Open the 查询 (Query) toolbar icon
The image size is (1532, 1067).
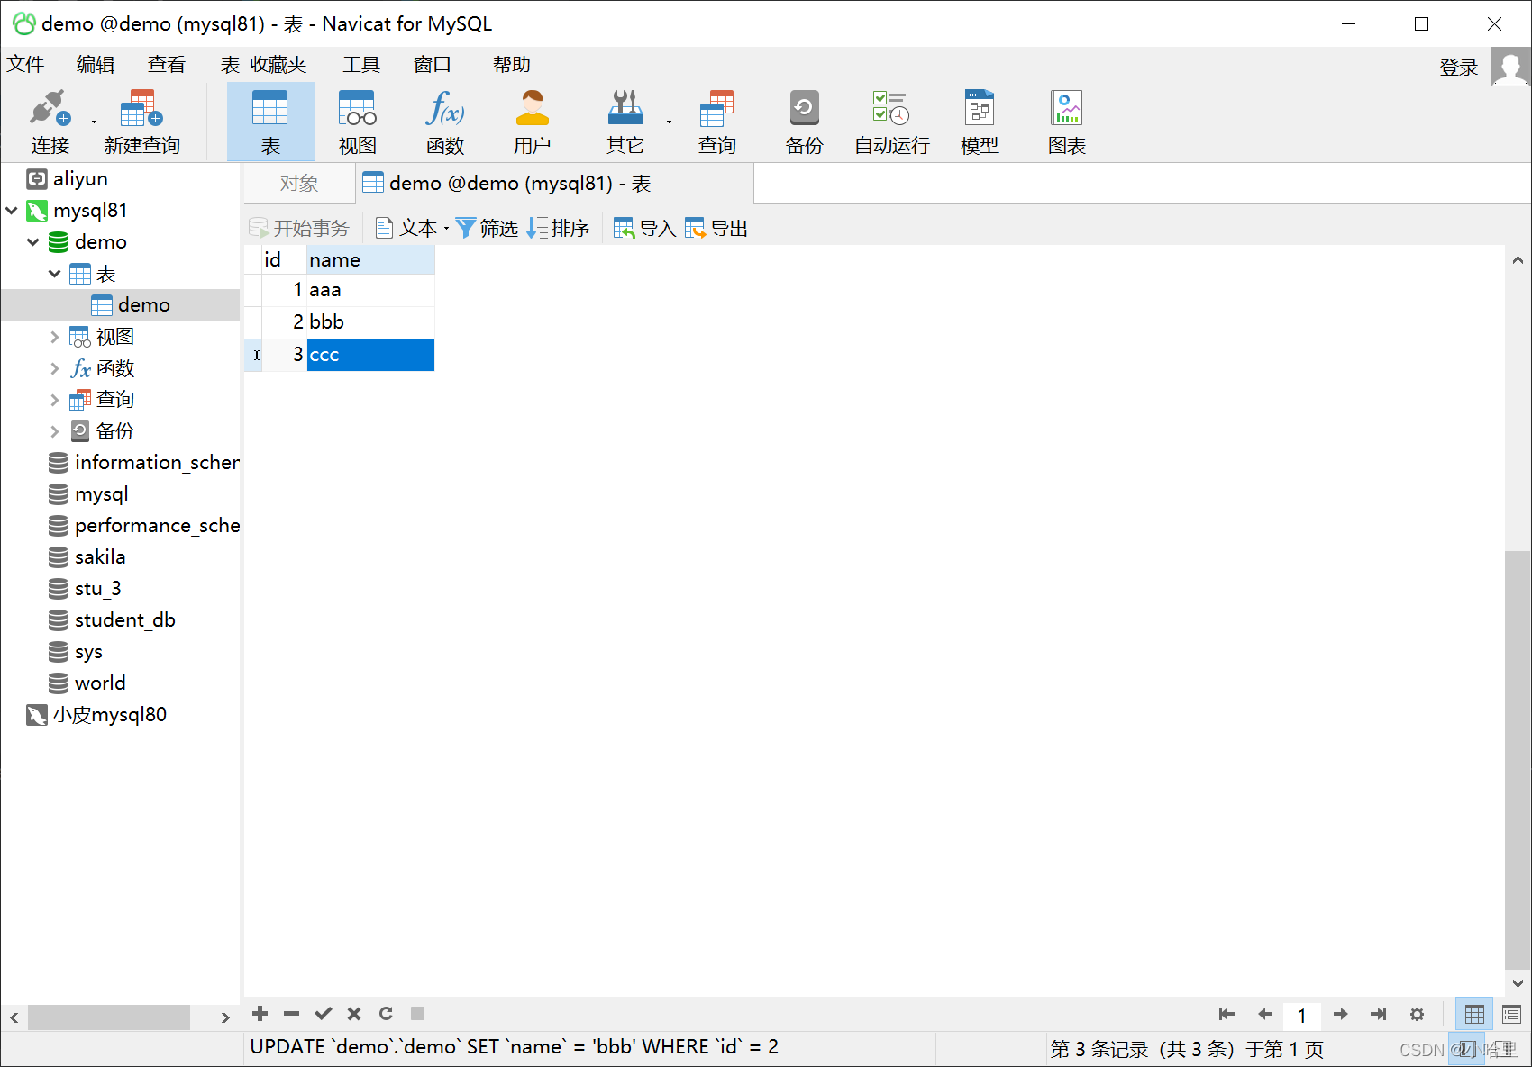tap(717, 122)
